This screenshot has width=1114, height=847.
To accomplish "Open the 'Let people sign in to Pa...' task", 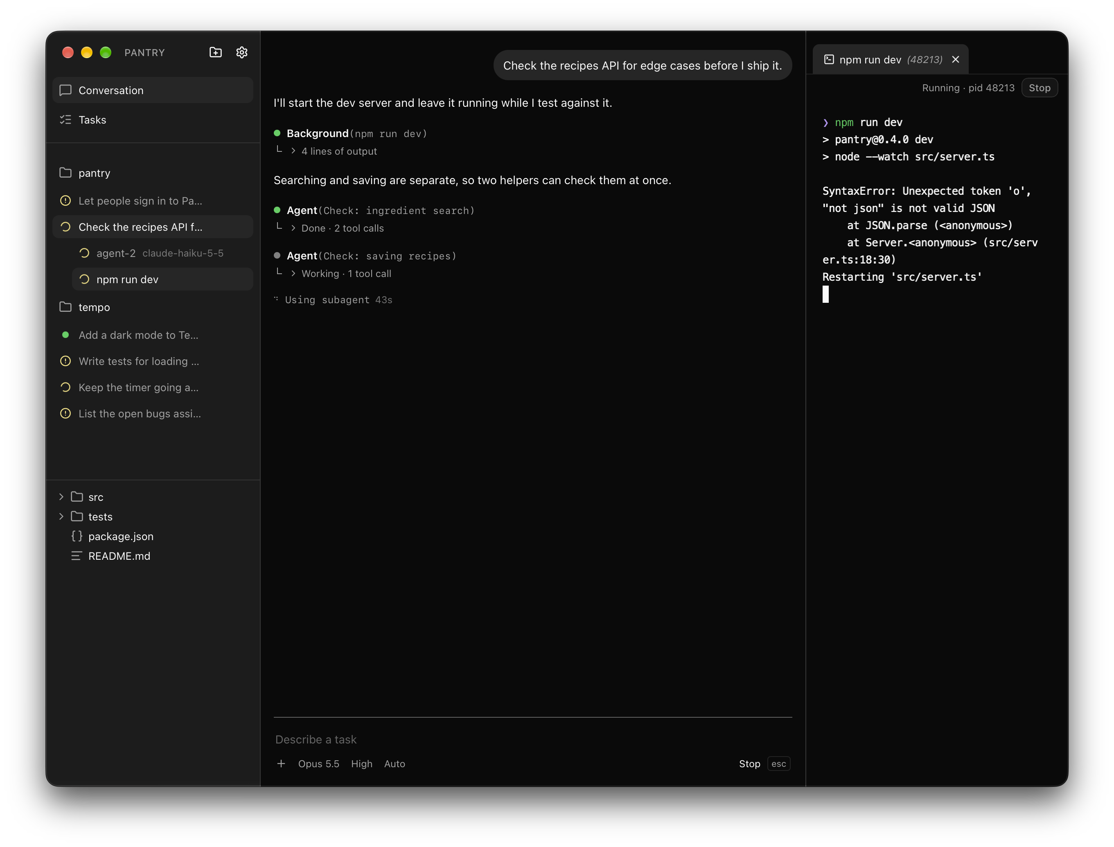I will click(x=153, y=200).
